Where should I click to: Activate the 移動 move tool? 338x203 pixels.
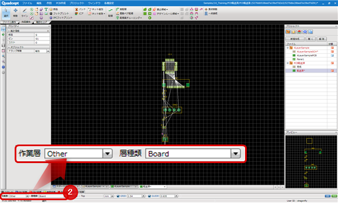[15, 13]
